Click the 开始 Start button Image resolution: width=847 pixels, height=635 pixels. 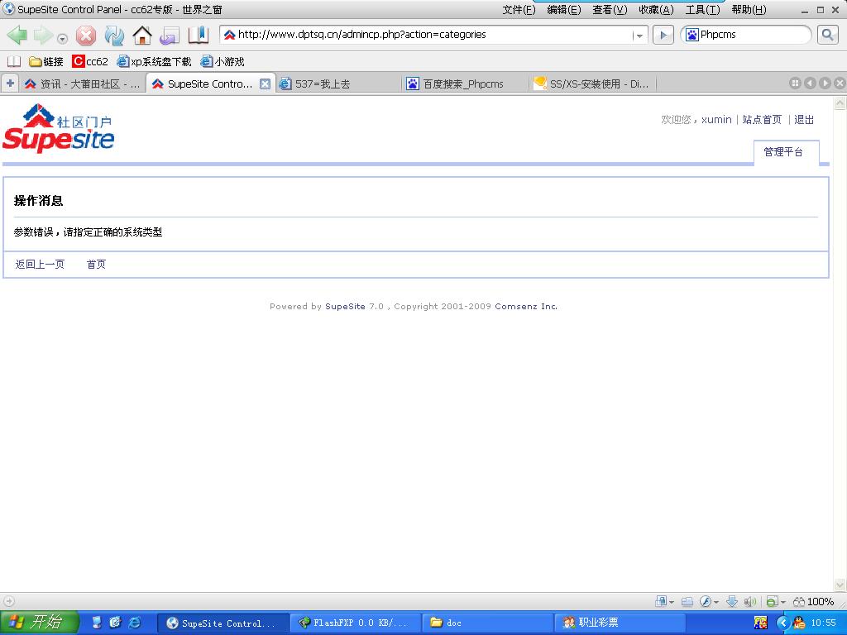tap(39, 623)
